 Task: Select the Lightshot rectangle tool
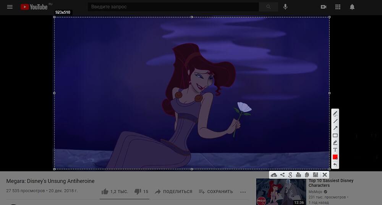(335, 135)
